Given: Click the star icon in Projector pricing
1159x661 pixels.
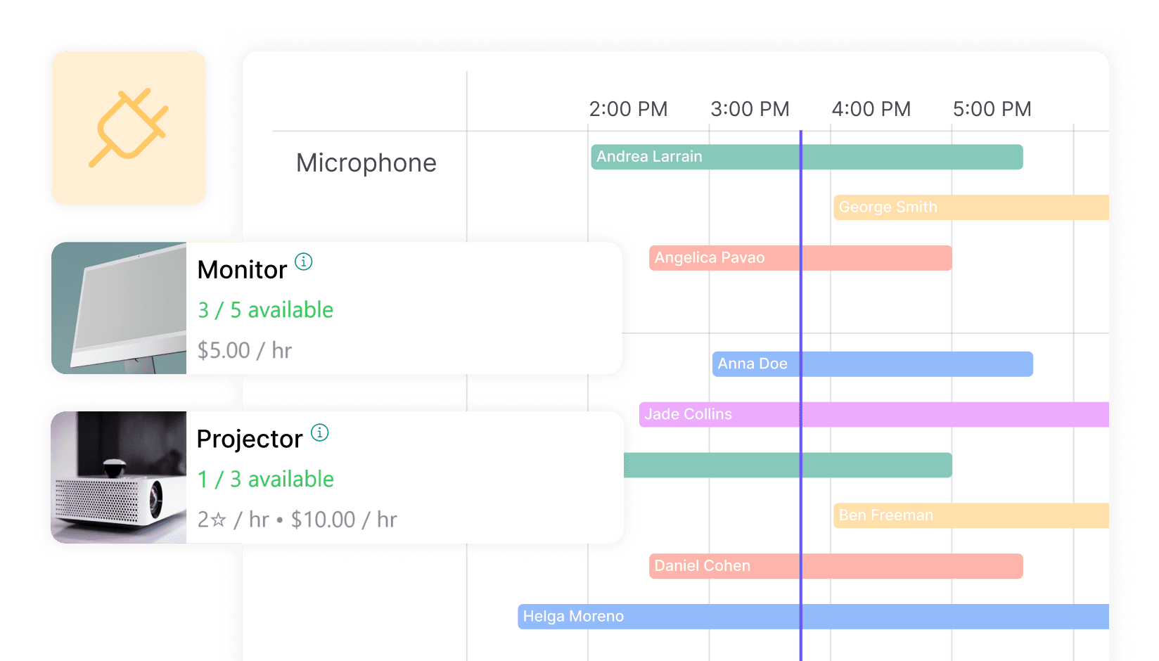Looking at the screenshot, I should click(x=219, y=520).
